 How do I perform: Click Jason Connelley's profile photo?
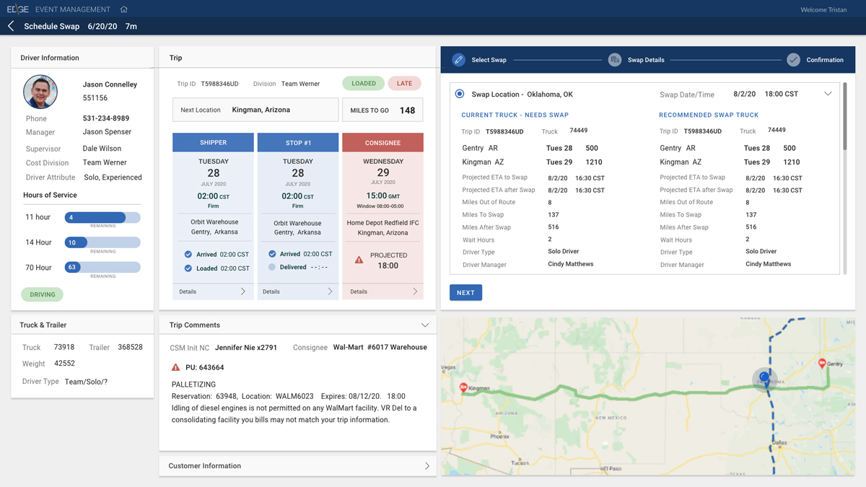coord(40,92)
